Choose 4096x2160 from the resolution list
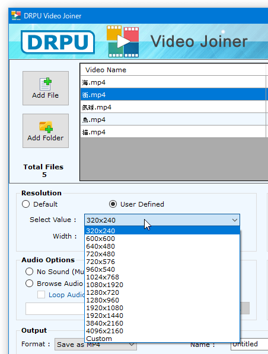 tap(162, 331)
